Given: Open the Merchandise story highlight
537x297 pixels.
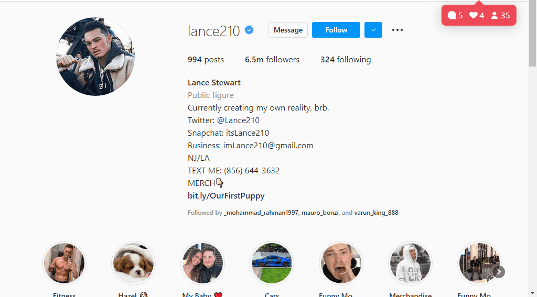Looking at the screenshot, I should click(410, 263).
